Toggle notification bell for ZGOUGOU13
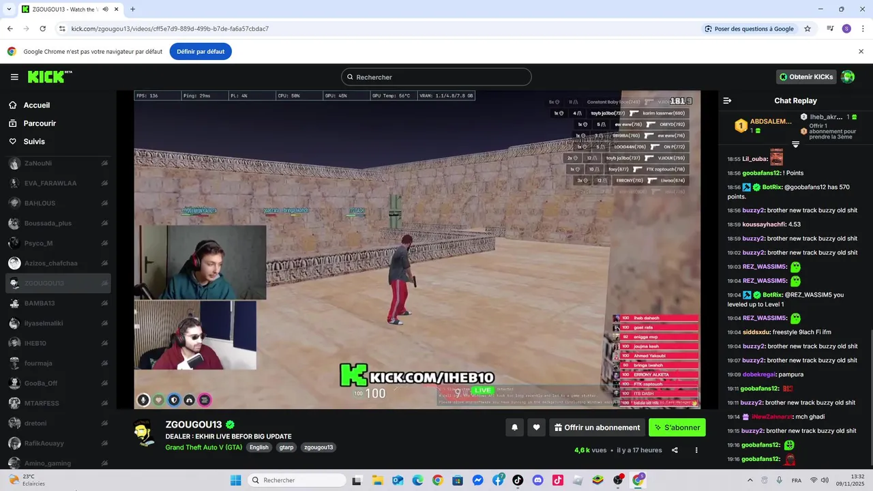 pos(515,428)
